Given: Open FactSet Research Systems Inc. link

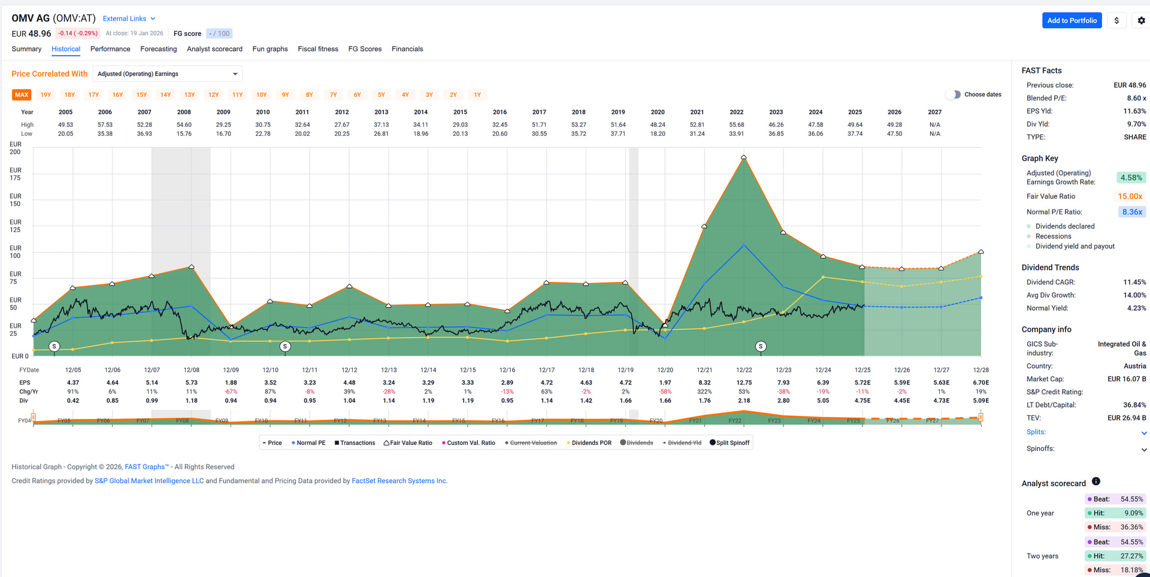Looking at the screenshot, I should (399, 481).
